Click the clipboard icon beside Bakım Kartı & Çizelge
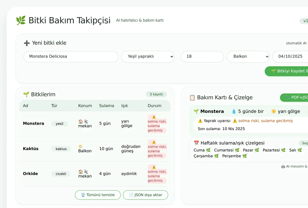The width and height of the screenshot is (308, 208). [192, 97]
